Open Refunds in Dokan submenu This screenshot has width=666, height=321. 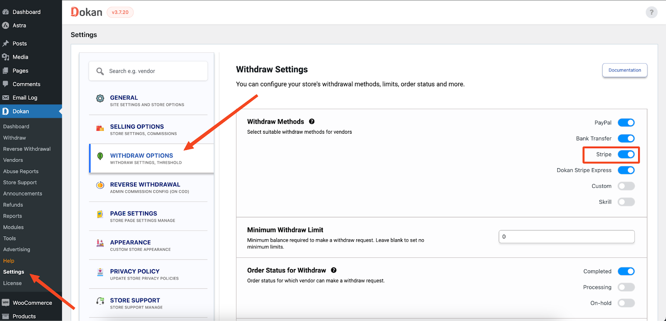click(13, 205)
